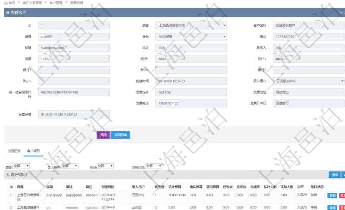
Task: Switch to the 客户项目 tab
Action: [x=33, y=151]
